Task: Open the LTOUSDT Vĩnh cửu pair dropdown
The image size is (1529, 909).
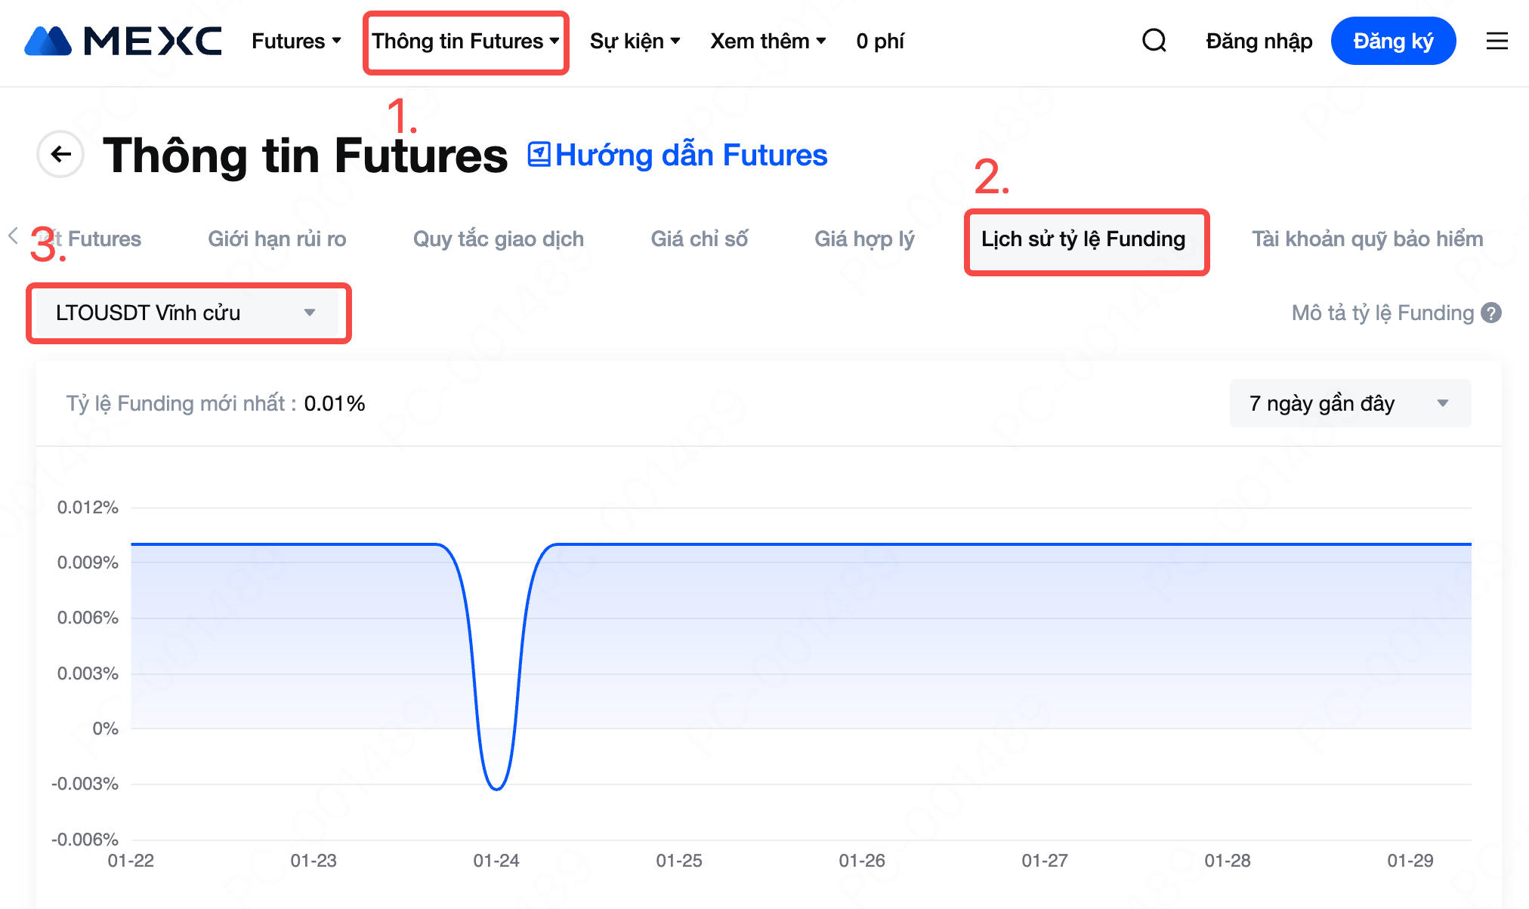Action: point(187,313)
